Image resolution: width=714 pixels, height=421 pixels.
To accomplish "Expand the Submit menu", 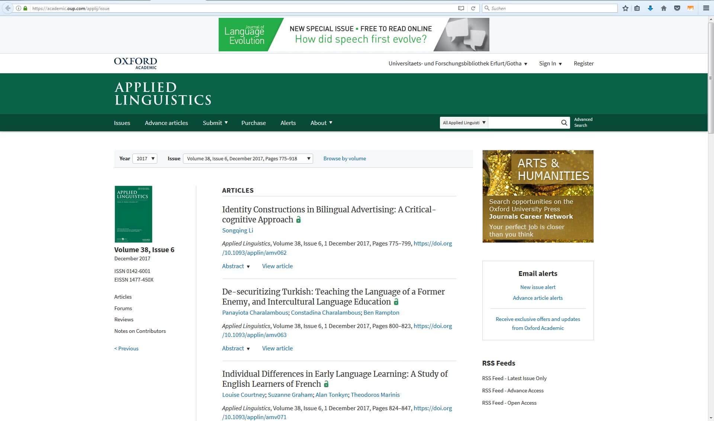I will pos(215,123).
